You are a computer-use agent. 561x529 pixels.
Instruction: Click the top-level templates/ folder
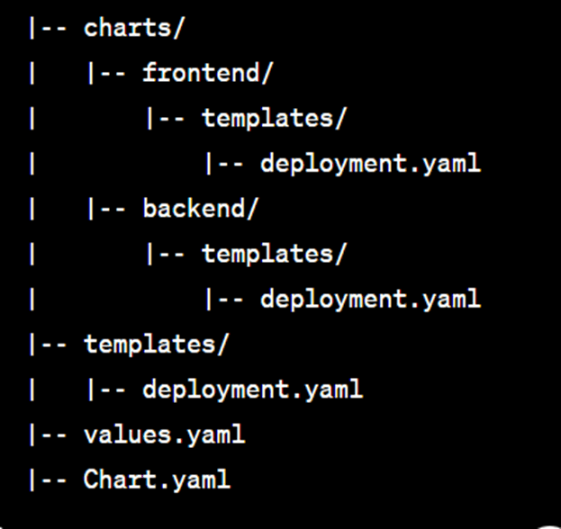coord(156,345)
